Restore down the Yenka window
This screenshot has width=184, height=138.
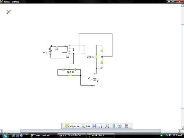[x=174, y=1]
